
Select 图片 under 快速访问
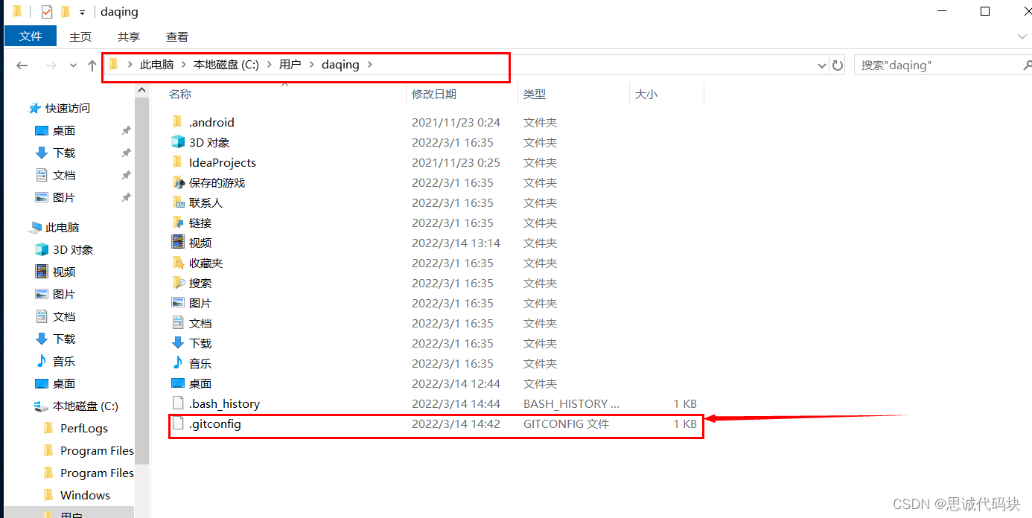pos(64,198)
